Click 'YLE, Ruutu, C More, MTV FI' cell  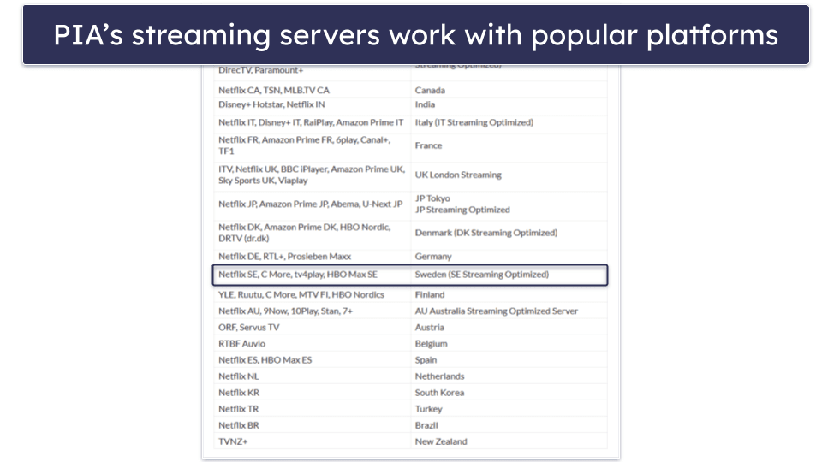pos(312,295)
